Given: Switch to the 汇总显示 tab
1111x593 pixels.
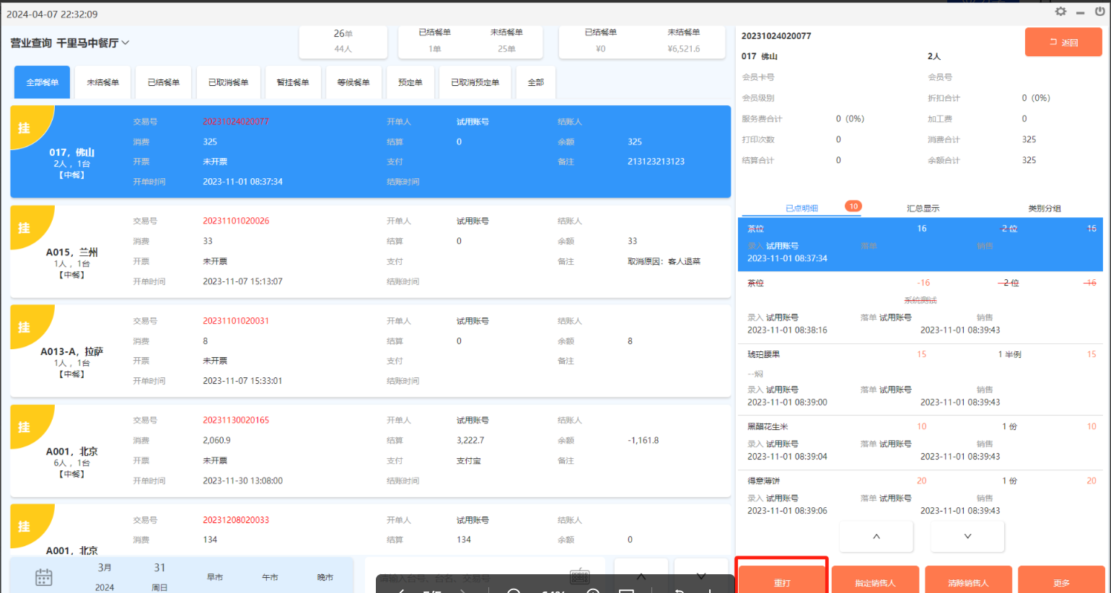Looking at the screenshot, I should (x=923, y=208).
